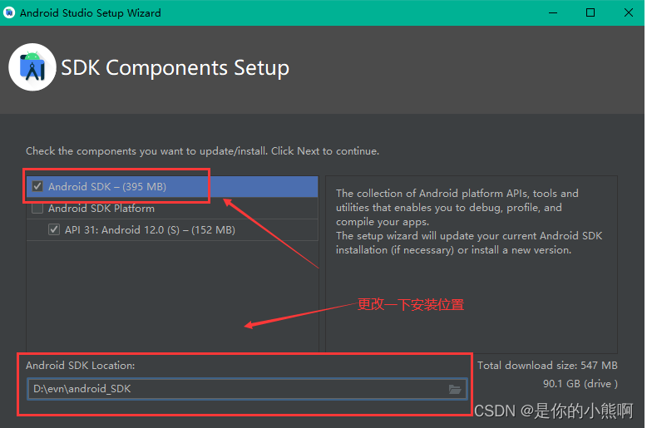The width and height of the screenshot is (647, 428).
Task: Click the 'Check the components you want' instruction text
Action: point(202,151)
